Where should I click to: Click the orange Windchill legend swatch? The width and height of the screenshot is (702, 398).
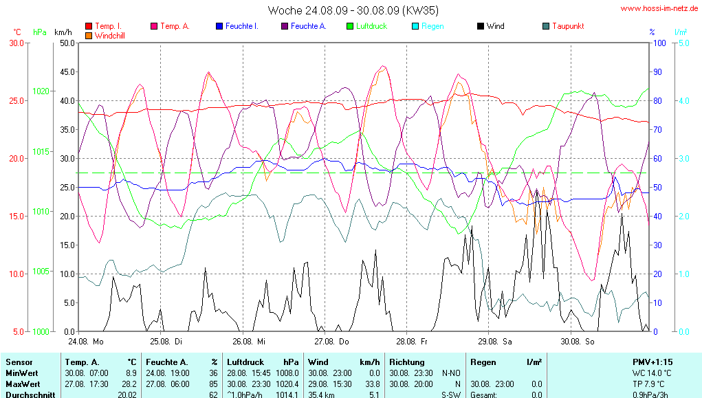pyautogui.click(x=89, y=35)
